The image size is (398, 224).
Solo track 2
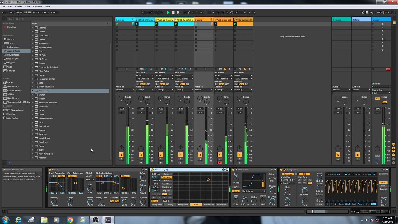point(141,159)
